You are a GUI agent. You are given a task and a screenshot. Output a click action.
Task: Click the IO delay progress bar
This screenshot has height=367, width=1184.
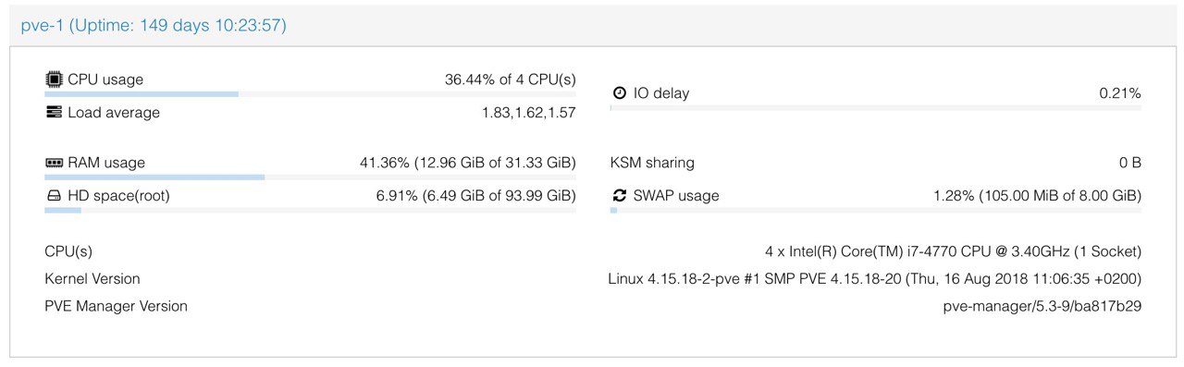click(x=875, y=108)
